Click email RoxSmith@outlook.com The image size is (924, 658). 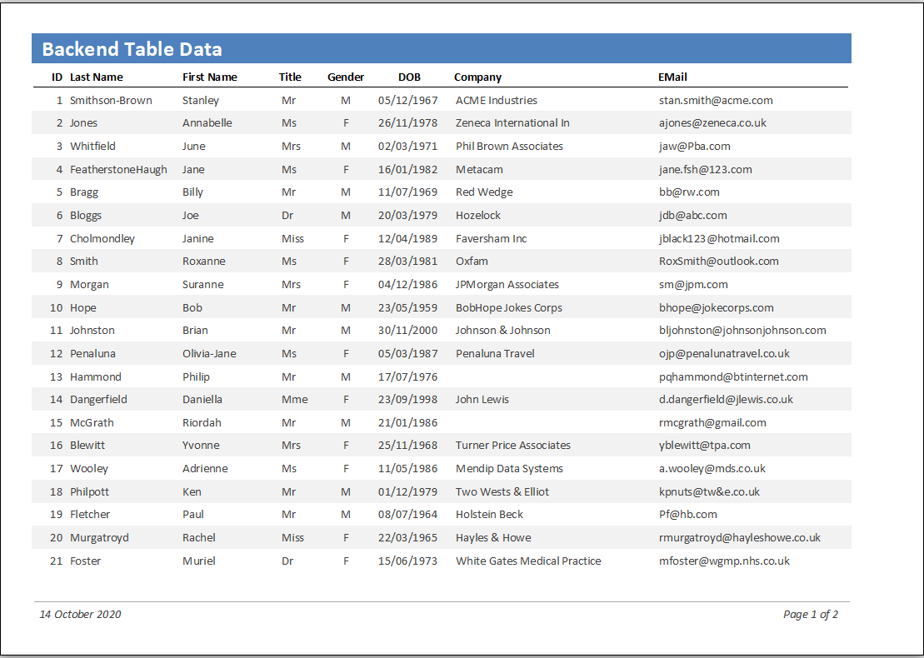(x=719, y=261)
